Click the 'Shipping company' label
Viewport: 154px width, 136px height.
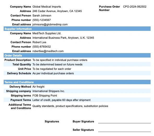(19, 91)
